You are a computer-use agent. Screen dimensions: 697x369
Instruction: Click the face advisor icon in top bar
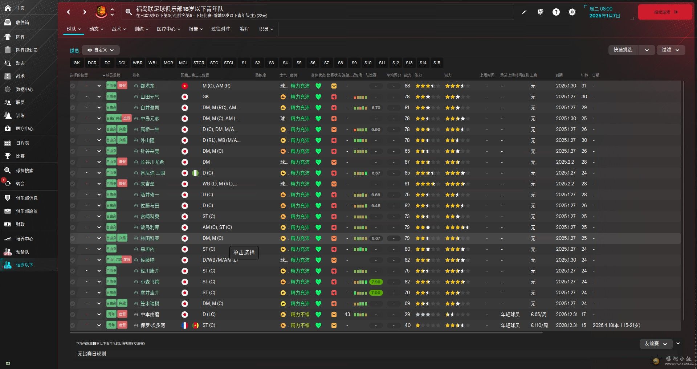[540, 12]
